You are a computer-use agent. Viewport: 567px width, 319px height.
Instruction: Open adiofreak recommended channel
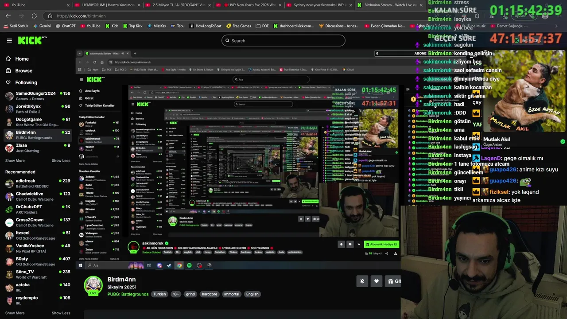[x=38, y=183]
